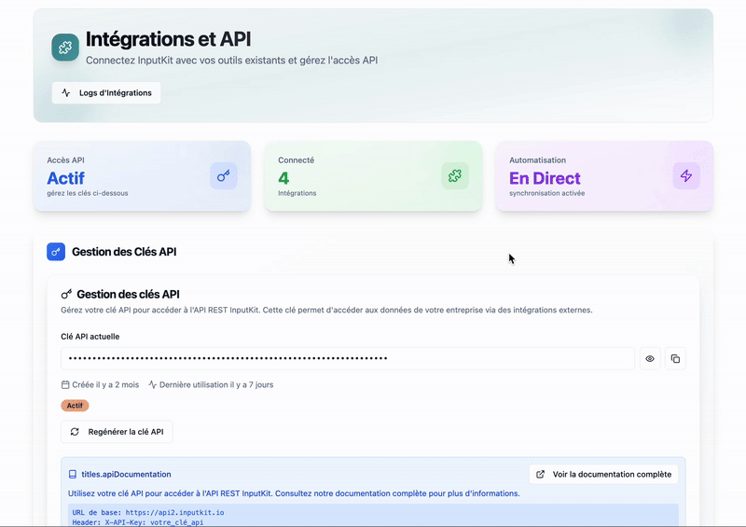The image size is (746, 527).
Task: Open Logs d'Intégrations
Action: coord(106,93)
